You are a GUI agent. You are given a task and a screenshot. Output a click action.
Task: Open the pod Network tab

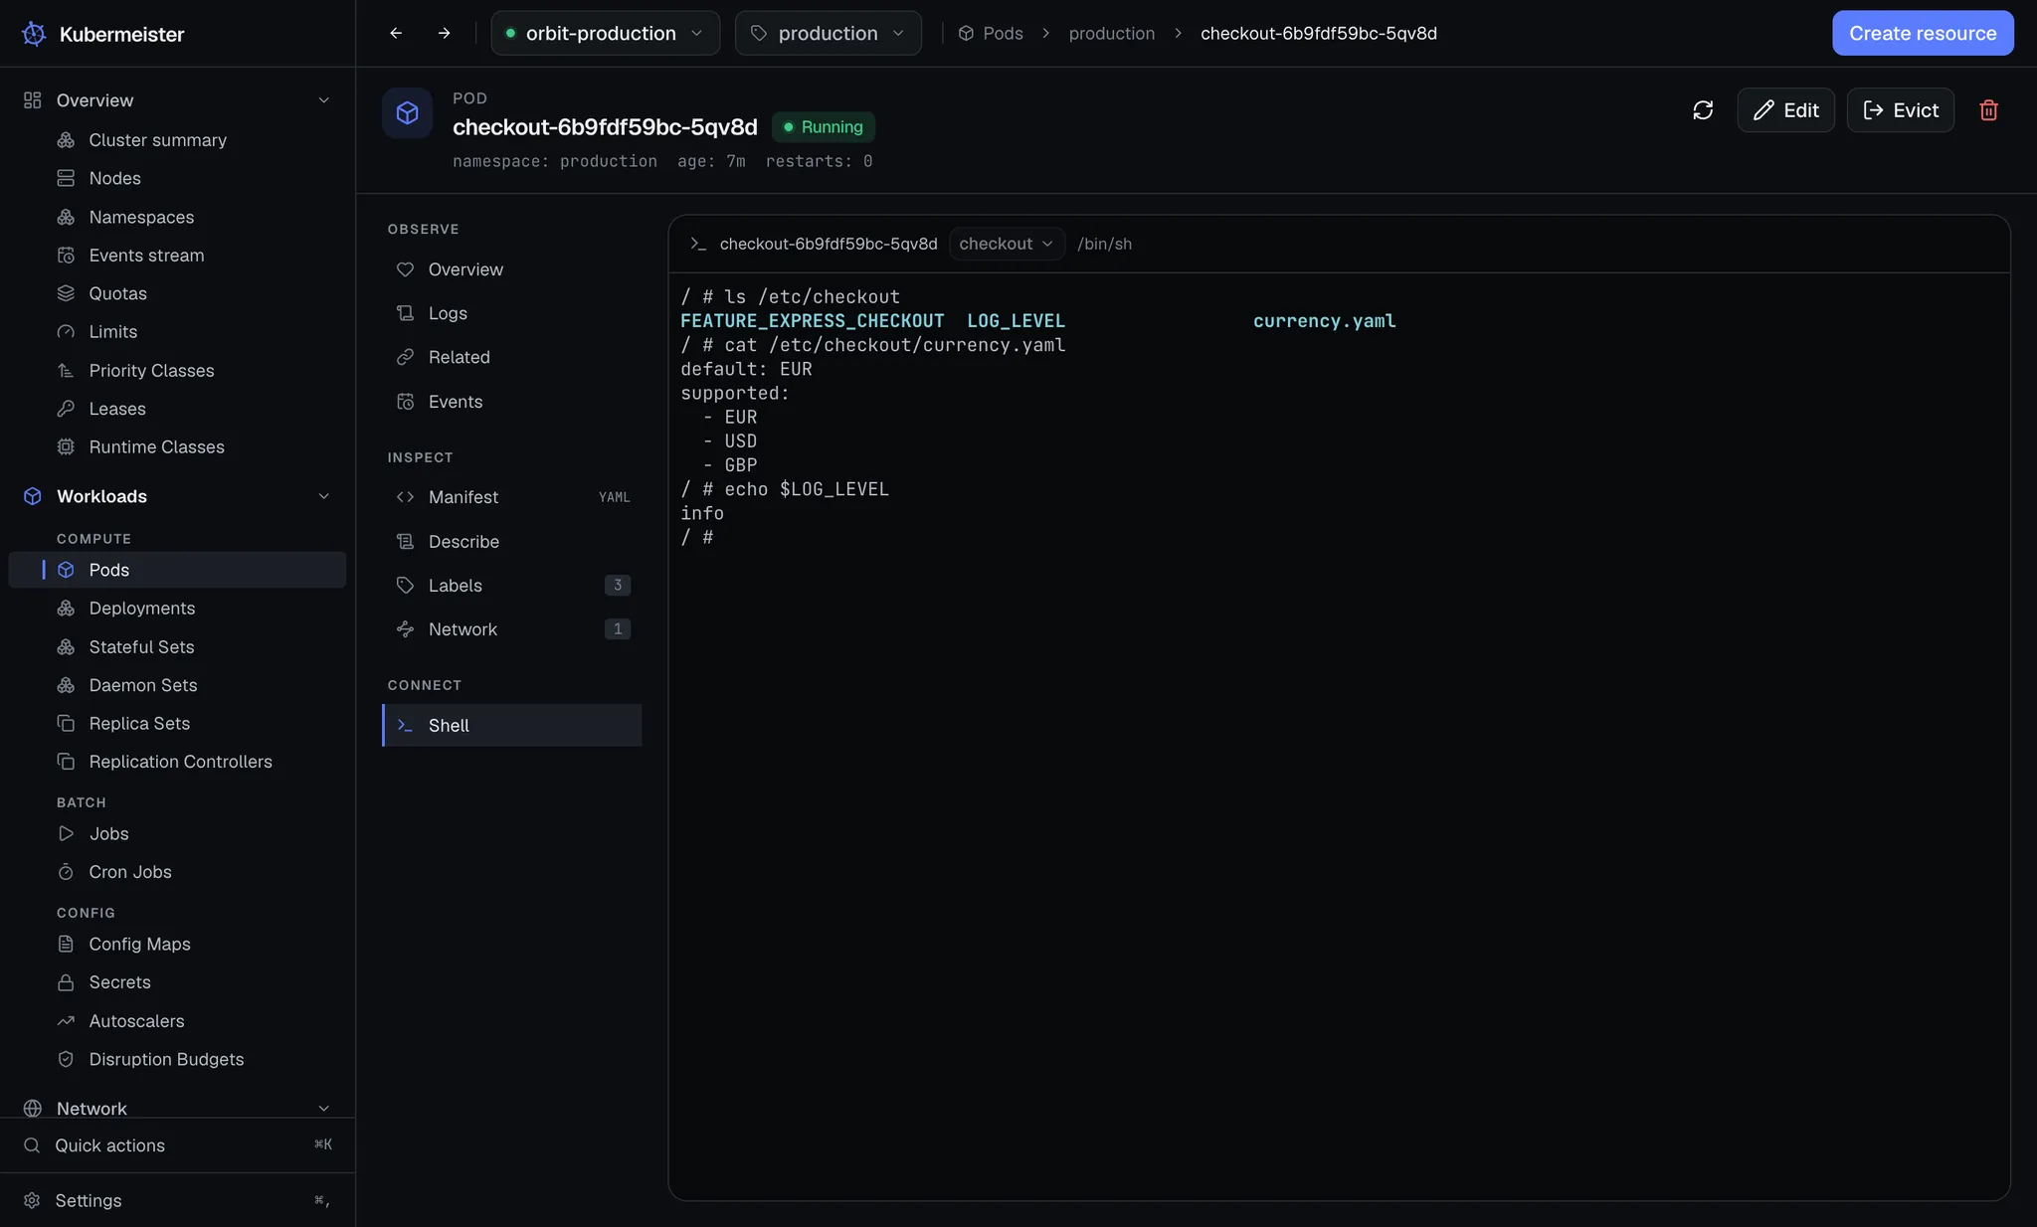click(x=511, y=629)
